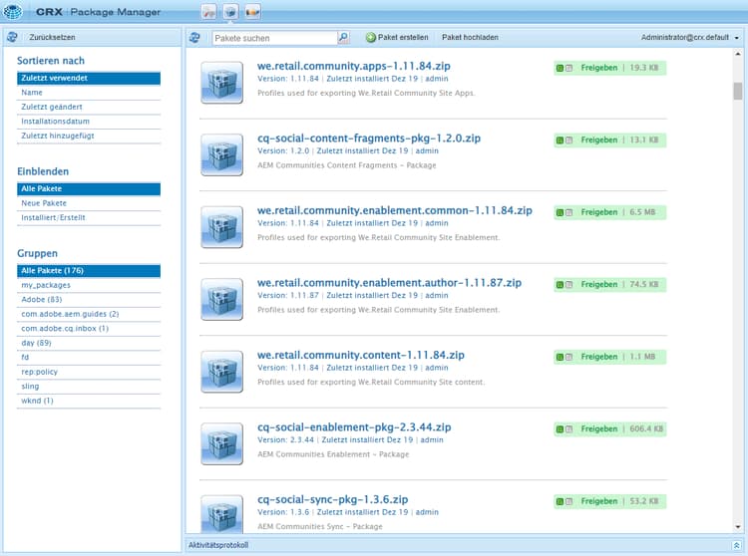Click package icon for cq-social-enablement-pkg-2.3.44.zip

coord(221,443)
